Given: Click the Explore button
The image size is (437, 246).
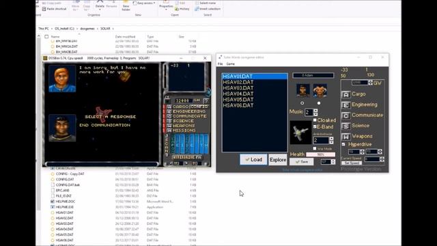Looking at the screenshot, I should [278, 160].
